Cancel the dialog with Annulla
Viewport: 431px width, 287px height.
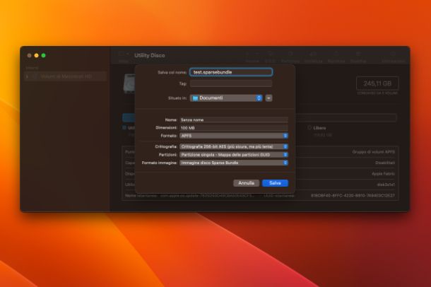coord(247,183)
